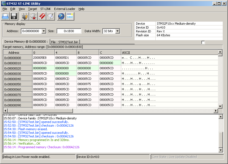The width and height of the screenshot is (228, 164).
Task: Select the Device Memory tab
Action: pyautogui.click(x=26, y=42)
